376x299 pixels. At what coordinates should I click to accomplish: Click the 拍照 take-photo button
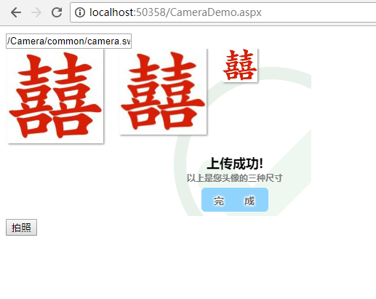pos(21,228)
